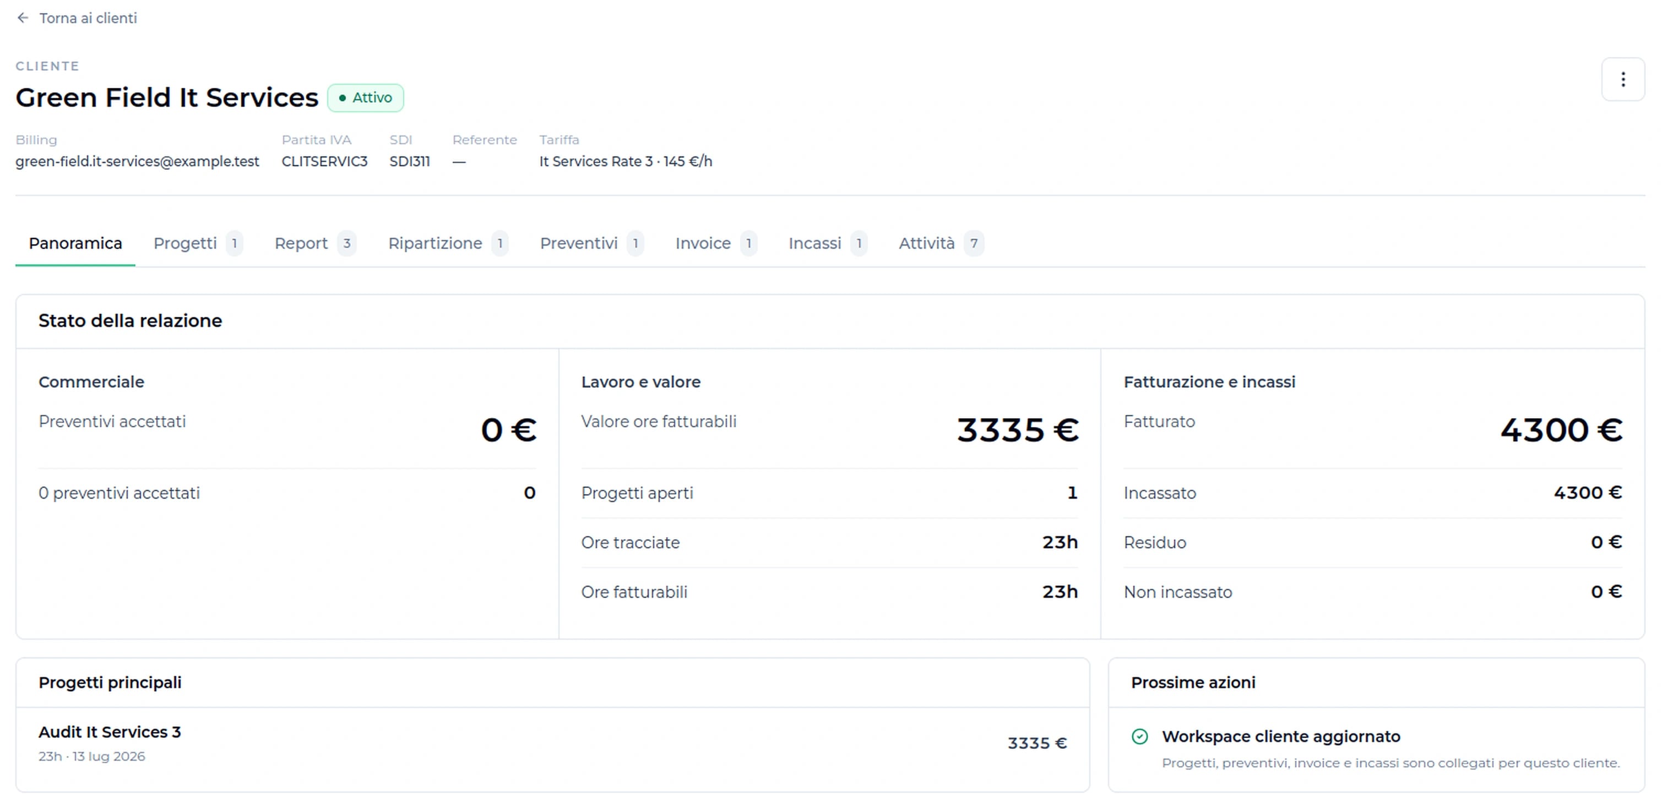This screenshot has width=1662, height=807.
Task: Open the Ripartizione tab
Action: click(x=448, y=243)
